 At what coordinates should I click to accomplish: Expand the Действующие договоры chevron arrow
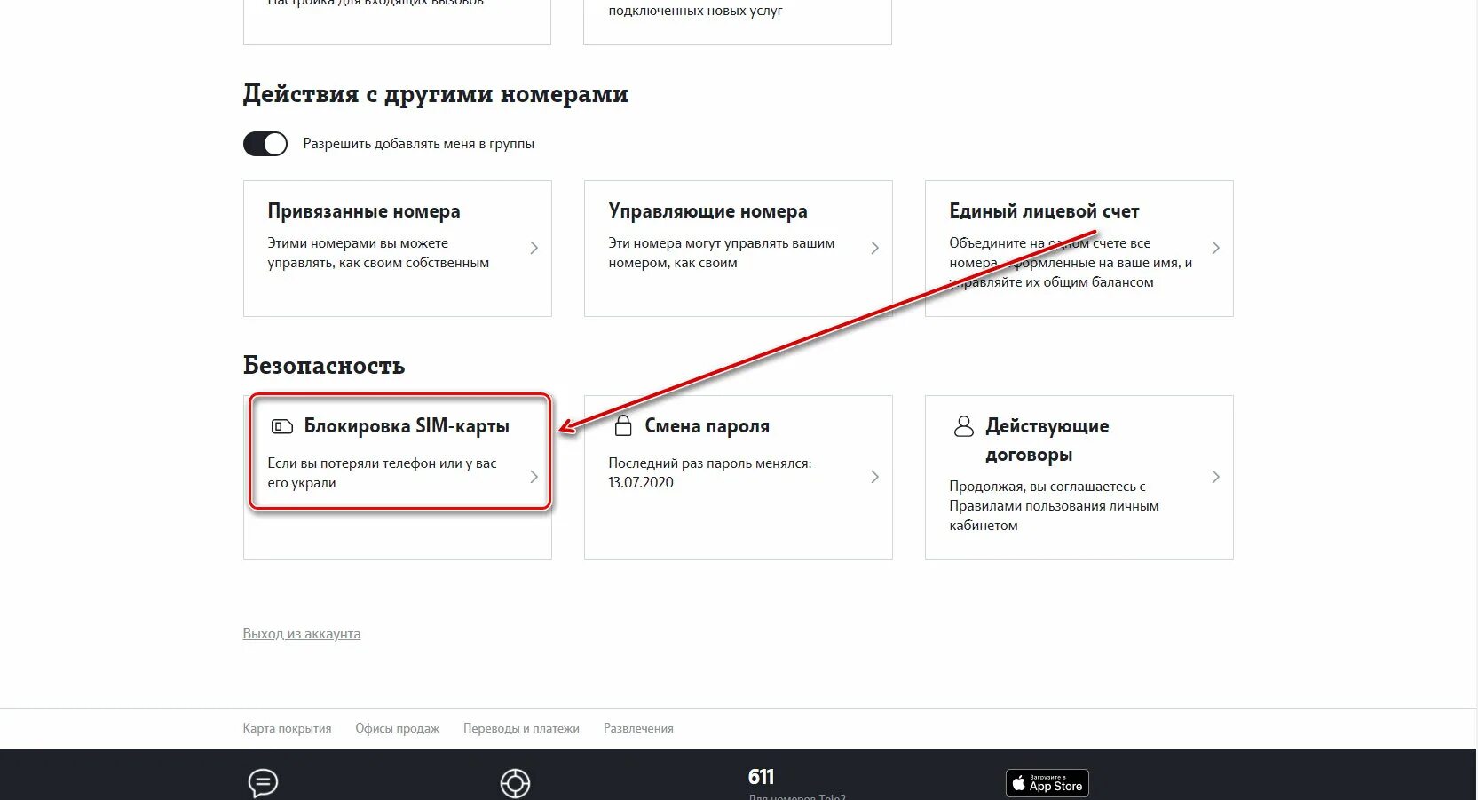1215,477
